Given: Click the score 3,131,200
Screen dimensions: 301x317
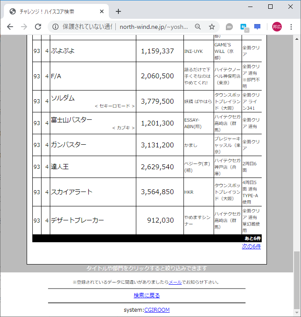Looking at the screenshot, I should (157, 145).
